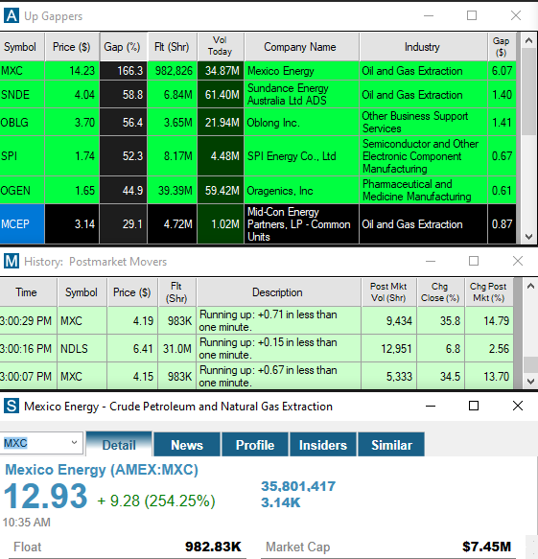This screenshot has width=538, height=559.
Task: Open the Insiders tab
Action: [323, 444]
